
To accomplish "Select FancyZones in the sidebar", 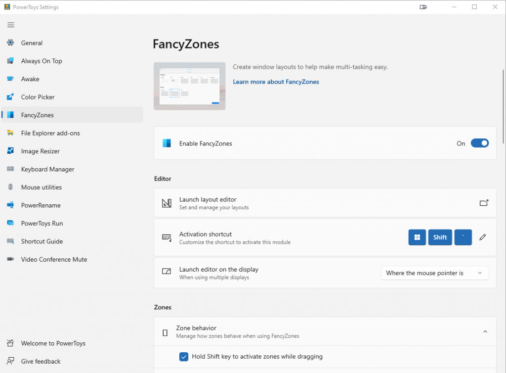I will [x=72, y=115].
